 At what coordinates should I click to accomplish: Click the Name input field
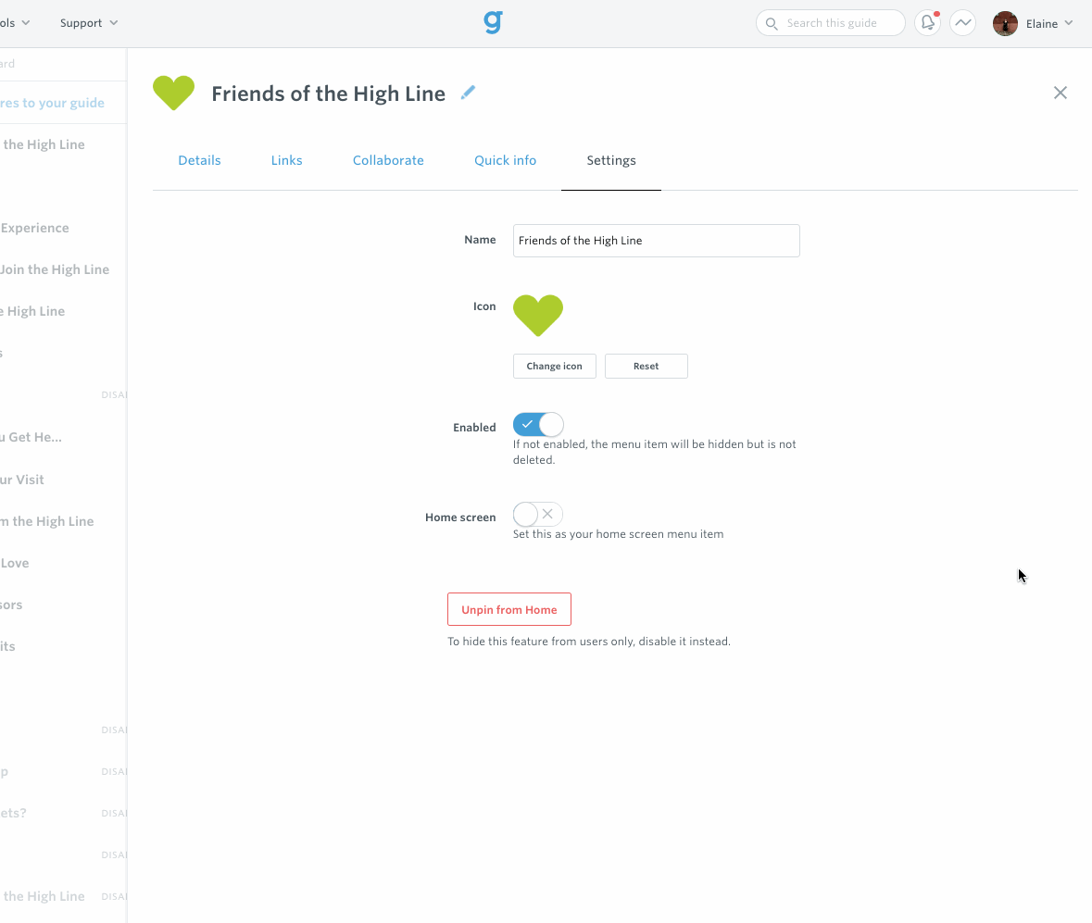656,240
